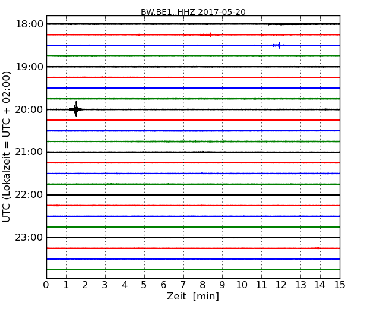Click the x-axis tick label 15
The width and height of the screenshot is (386, 309).
point(340,285)
